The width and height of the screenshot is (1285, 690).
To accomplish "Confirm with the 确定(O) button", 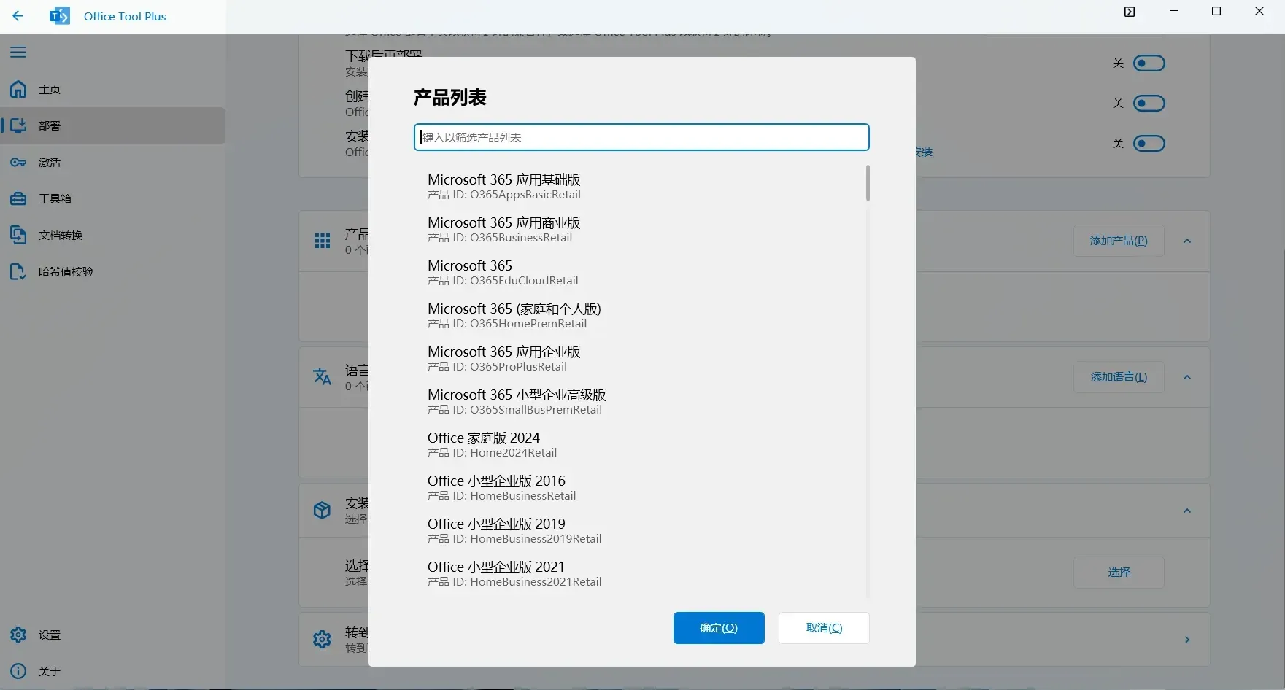I will (719, 628).
